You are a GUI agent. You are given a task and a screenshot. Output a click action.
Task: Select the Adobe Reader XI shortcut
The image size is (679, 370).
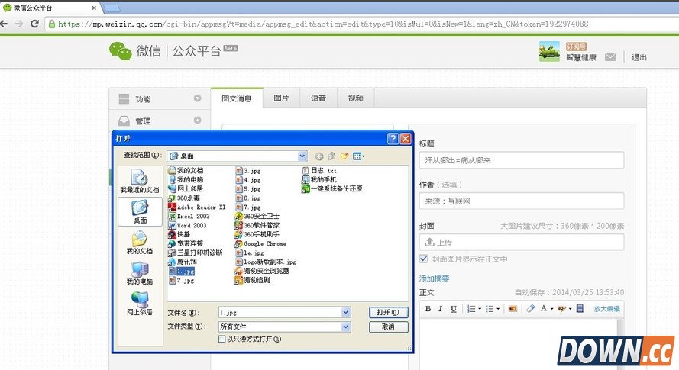197,208
